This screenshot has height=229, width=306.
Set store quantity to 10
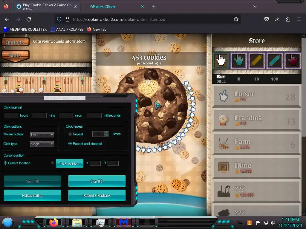pos(257,79)
